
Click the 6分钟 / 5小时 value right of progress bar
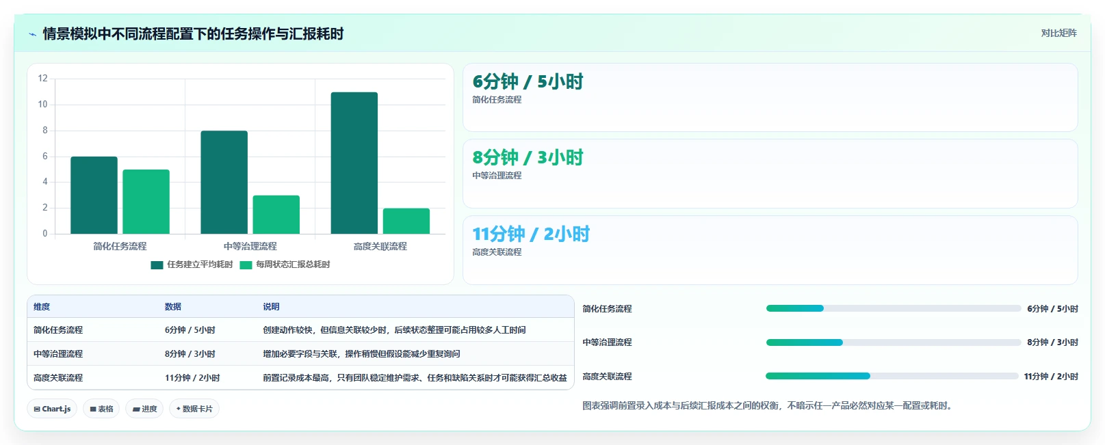tap(1052, 309)
